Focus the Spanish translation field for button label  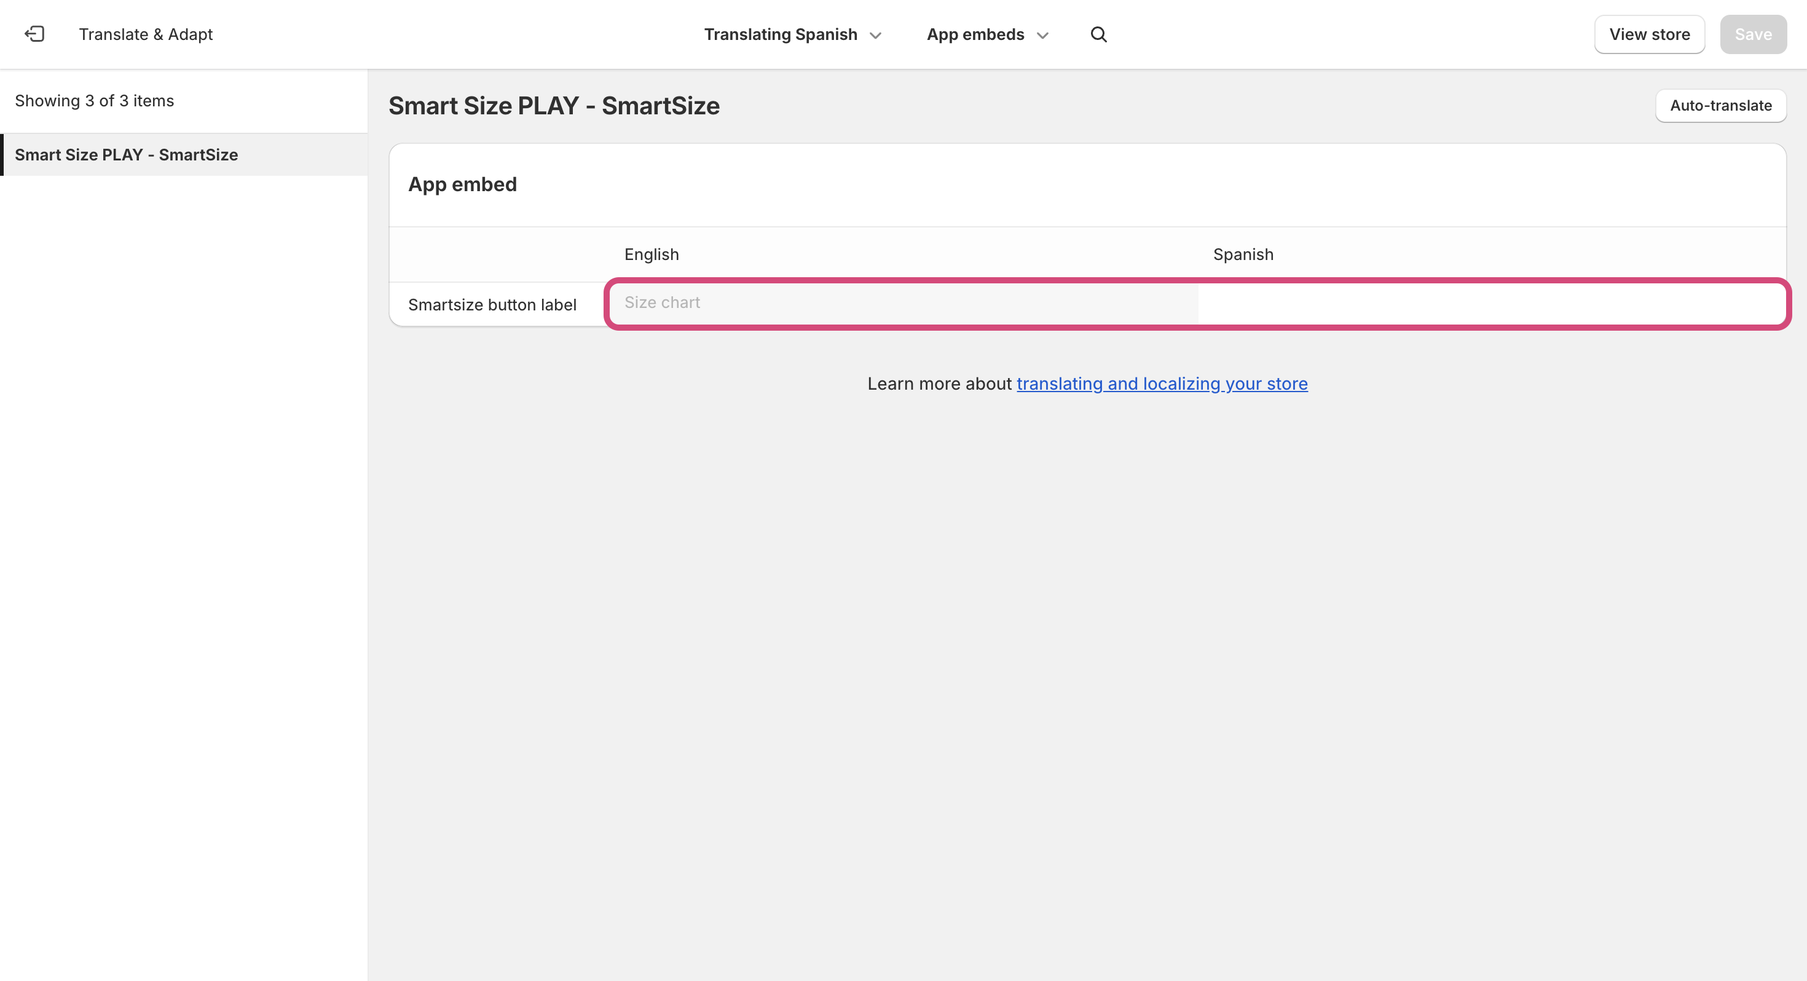pyautogui.click(x=1491, y=303)
